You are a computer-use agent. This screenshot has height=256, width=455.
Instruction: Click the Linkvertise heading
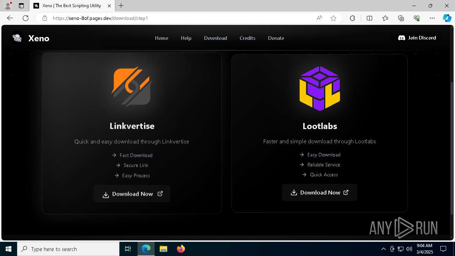132,126
